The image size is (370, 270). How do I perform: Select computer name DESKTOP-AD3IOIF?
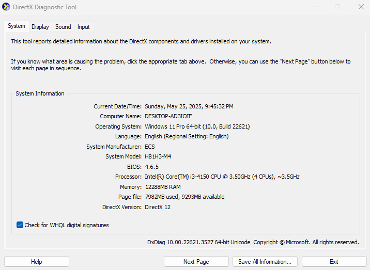[x=168, y=116]
